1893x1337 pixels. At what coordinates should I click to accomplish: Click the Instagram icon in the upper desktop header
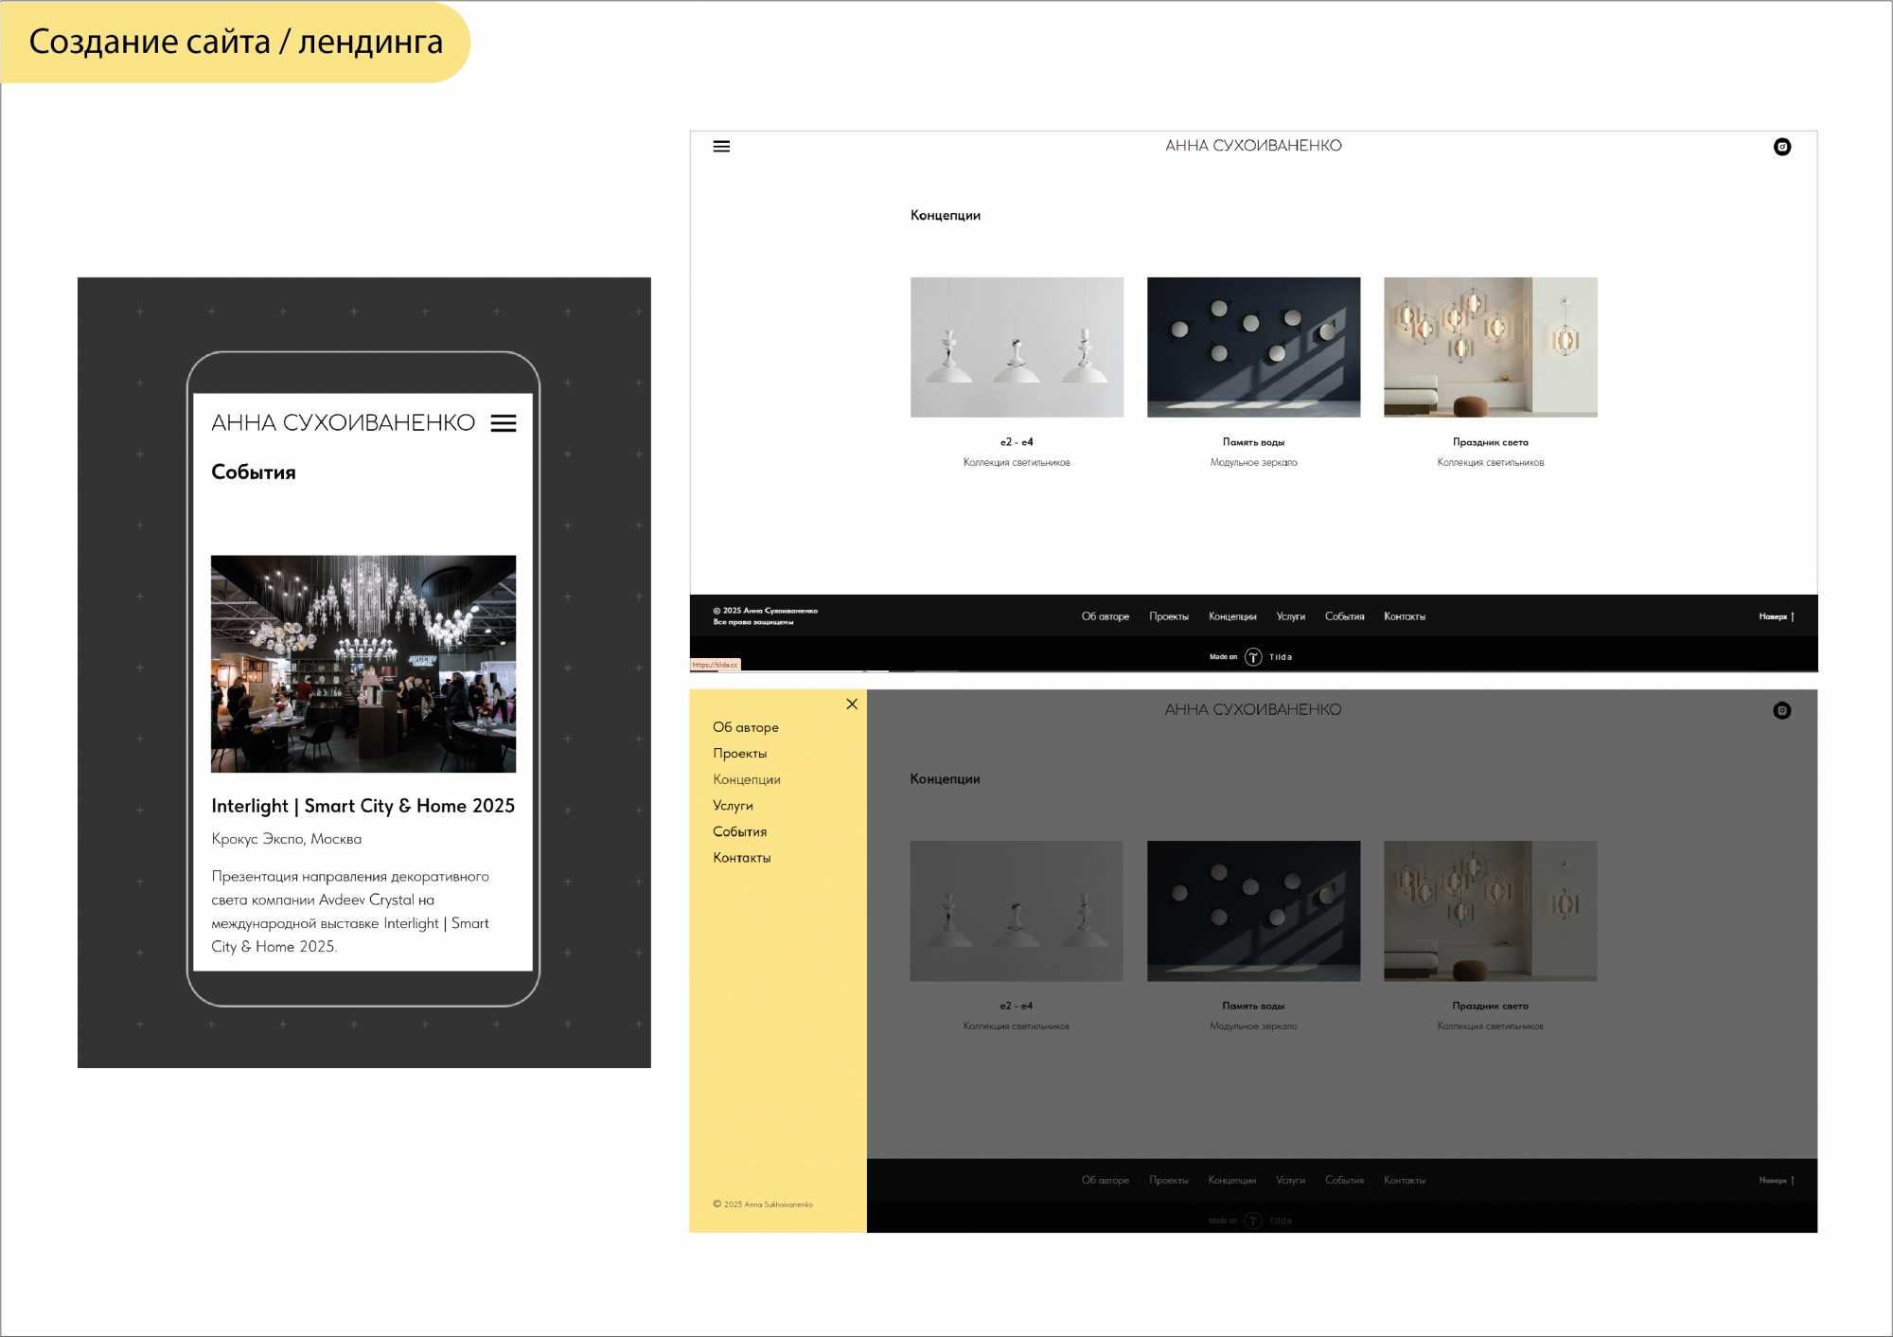coord(1781,147)
